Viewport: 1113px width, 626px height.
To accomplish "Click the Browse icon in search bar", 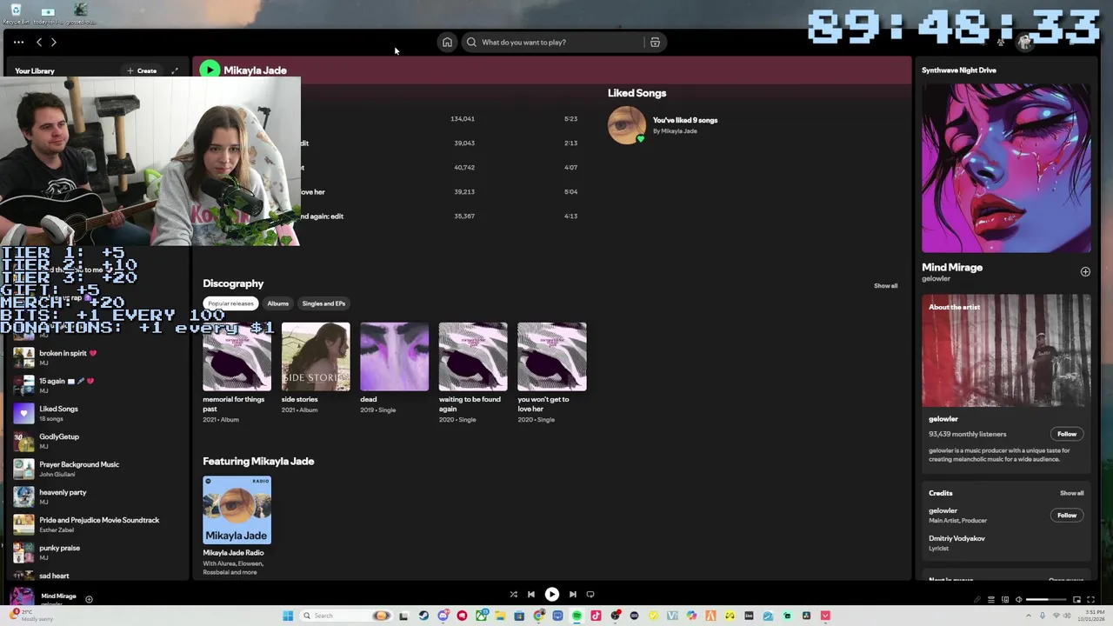I will pyautogui.click(x=655, y=42).
